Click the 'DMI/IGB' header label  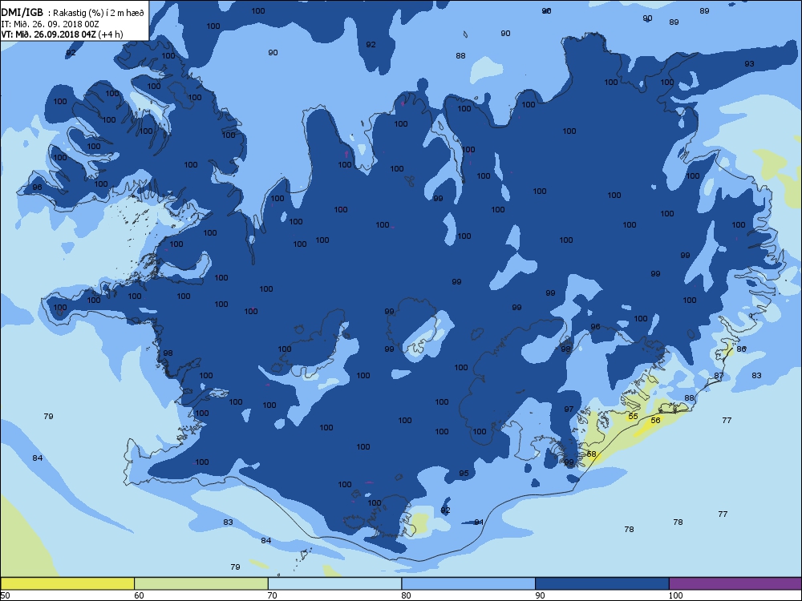[x=22, y=12]
